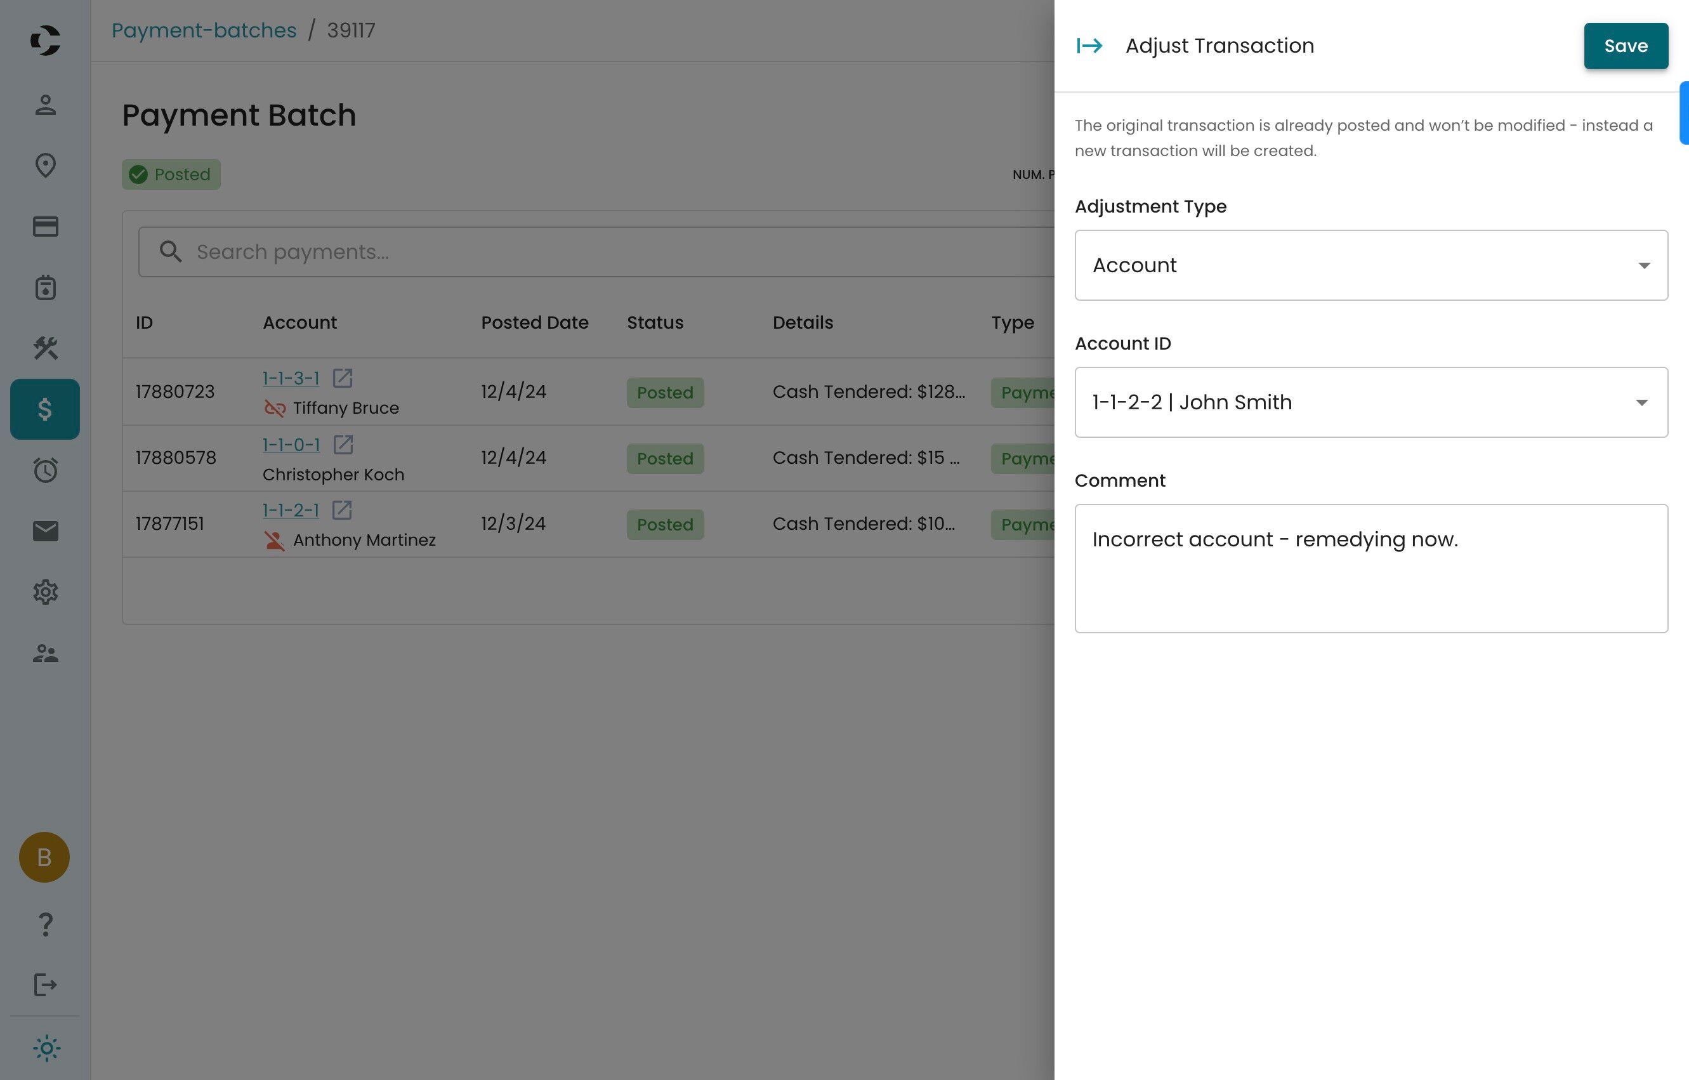
Task: Open the settings gear sidebar icon
Action: pyautogui.click(x=46, y=592)
